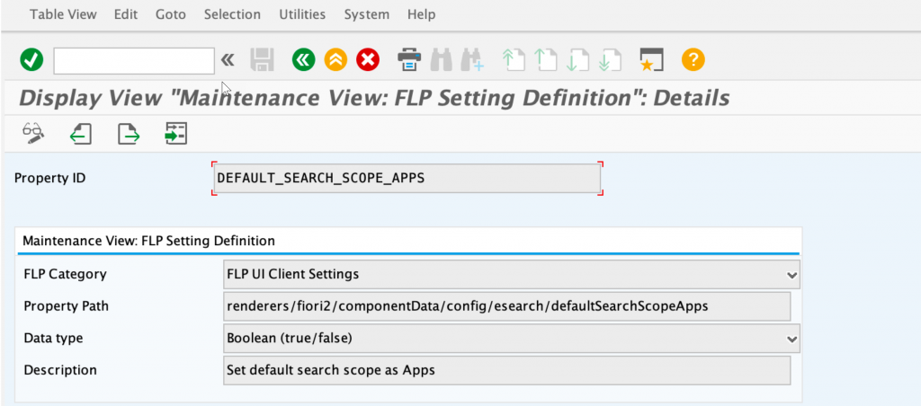Open the Utilities menu
The image size is (921, 406).
(302, 14)
